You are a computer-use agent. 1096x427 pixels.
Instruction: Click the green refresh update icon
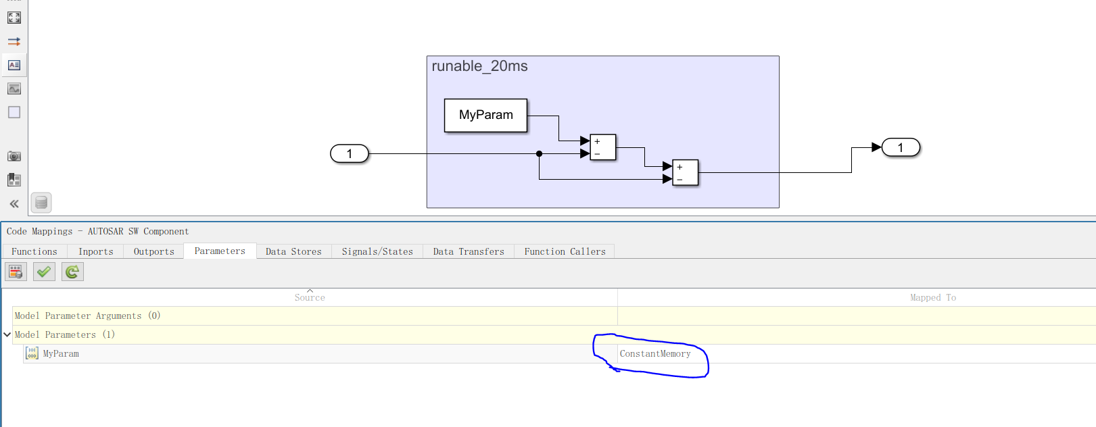pyautogui.click(x=72, y=272)
